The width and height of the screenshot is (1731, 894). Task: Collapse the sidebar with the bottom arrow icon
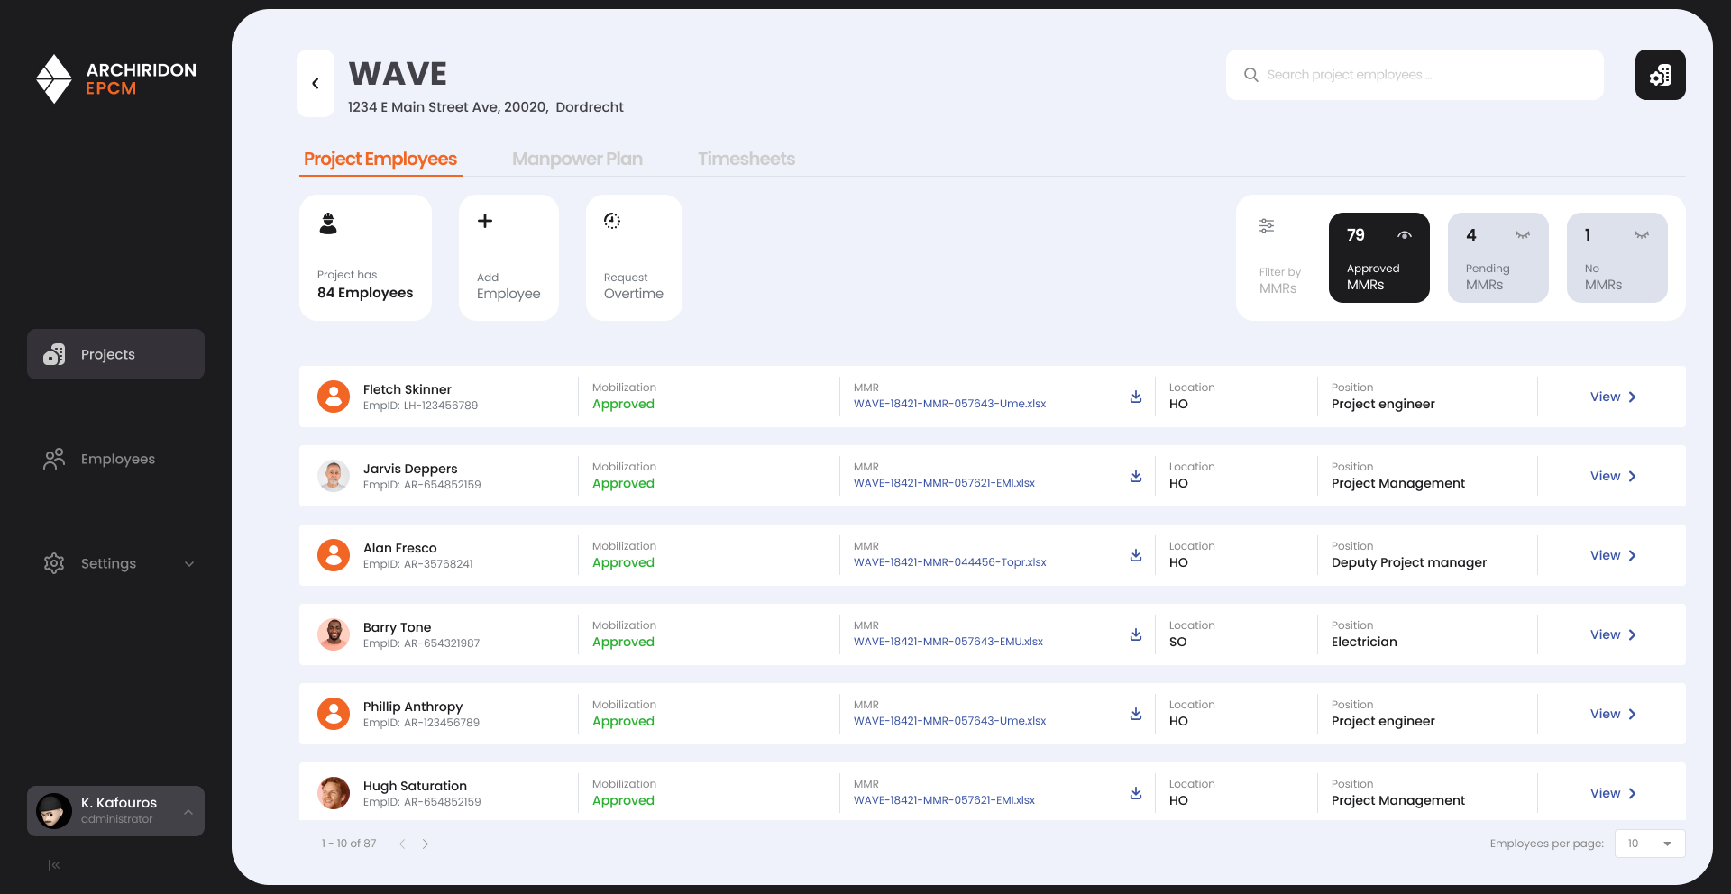(54, 865)
